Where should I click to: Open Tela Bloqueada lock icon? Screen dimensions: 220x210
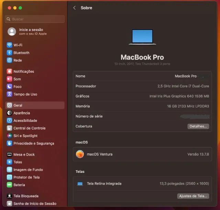click(9, 196)
